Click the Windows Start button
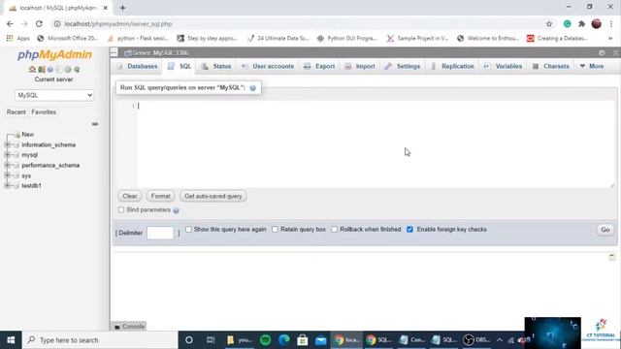The height and width of the screenshot is (349, 621). [x=11, y=340]
